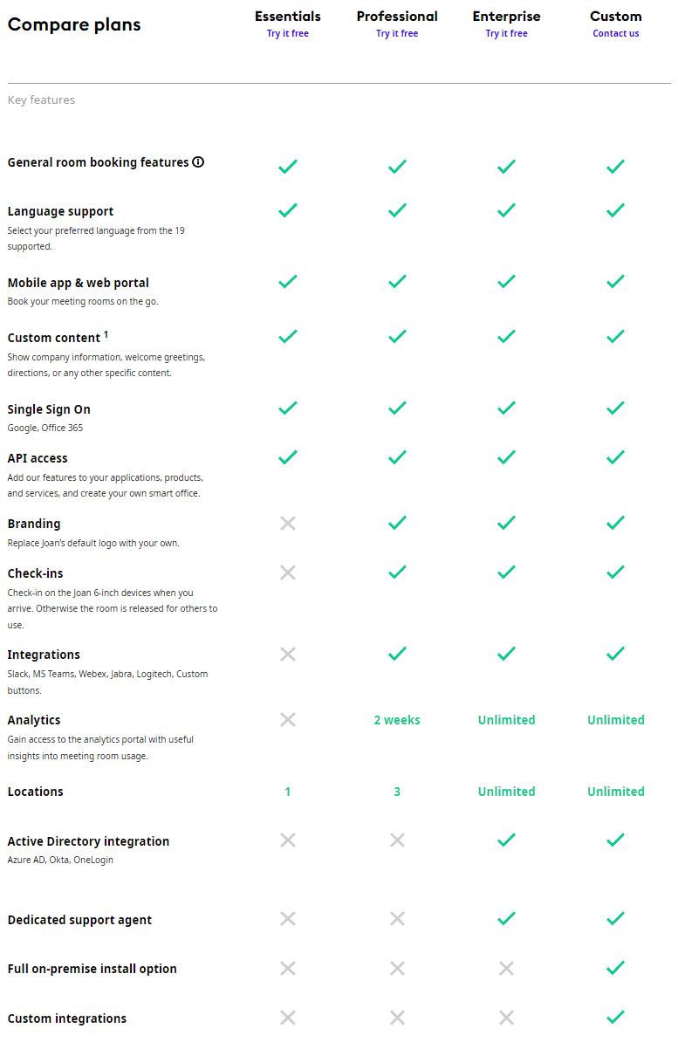Click the Single Sign On feature title
The width and height of the screenshot is (678, 1056).
(x=49, y=409)
